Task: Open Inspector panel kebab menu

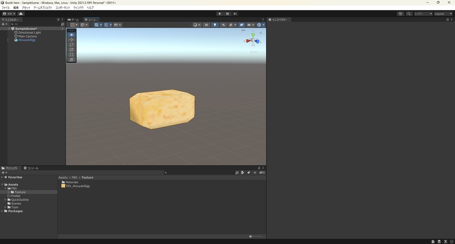Action: (452, 20)
